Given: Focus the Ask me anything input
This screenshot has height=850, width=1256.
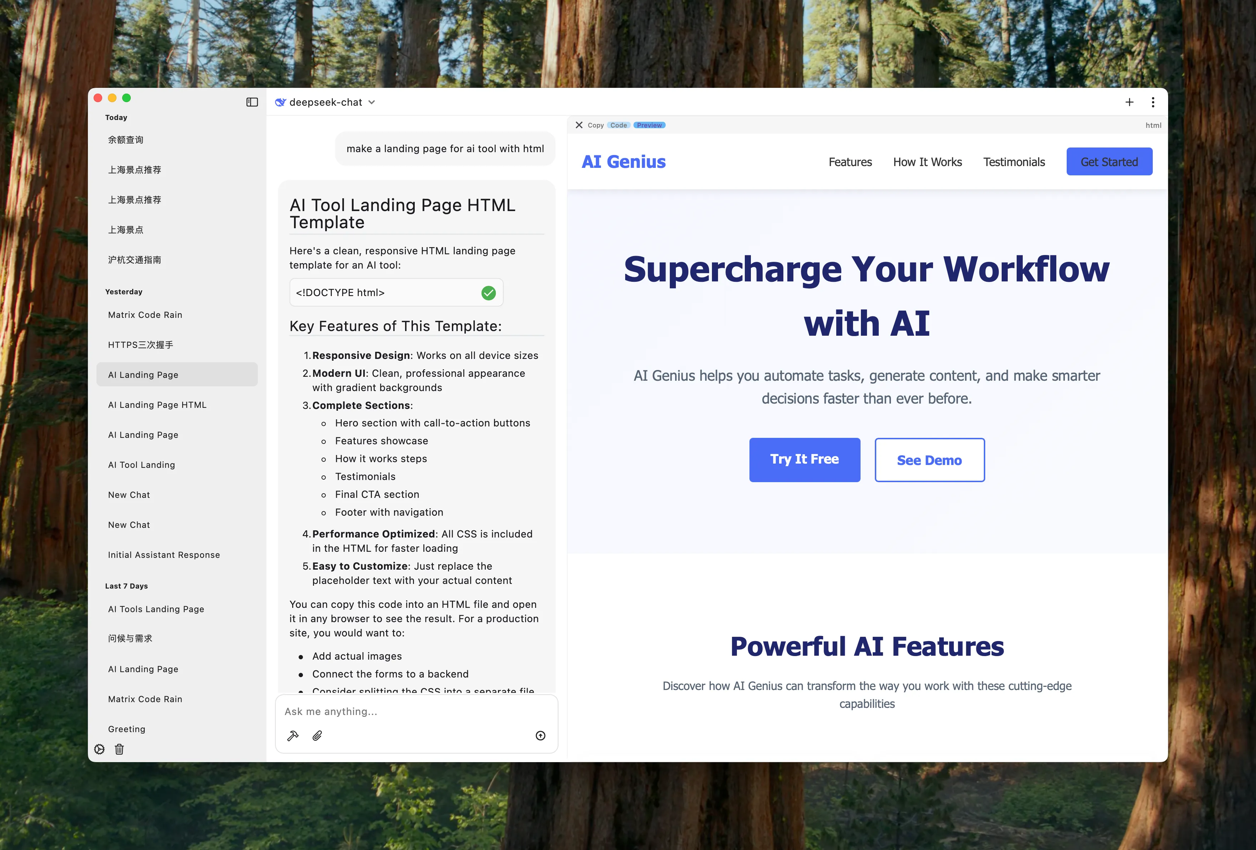Looking at the screenshot, I should pos(416,711).
